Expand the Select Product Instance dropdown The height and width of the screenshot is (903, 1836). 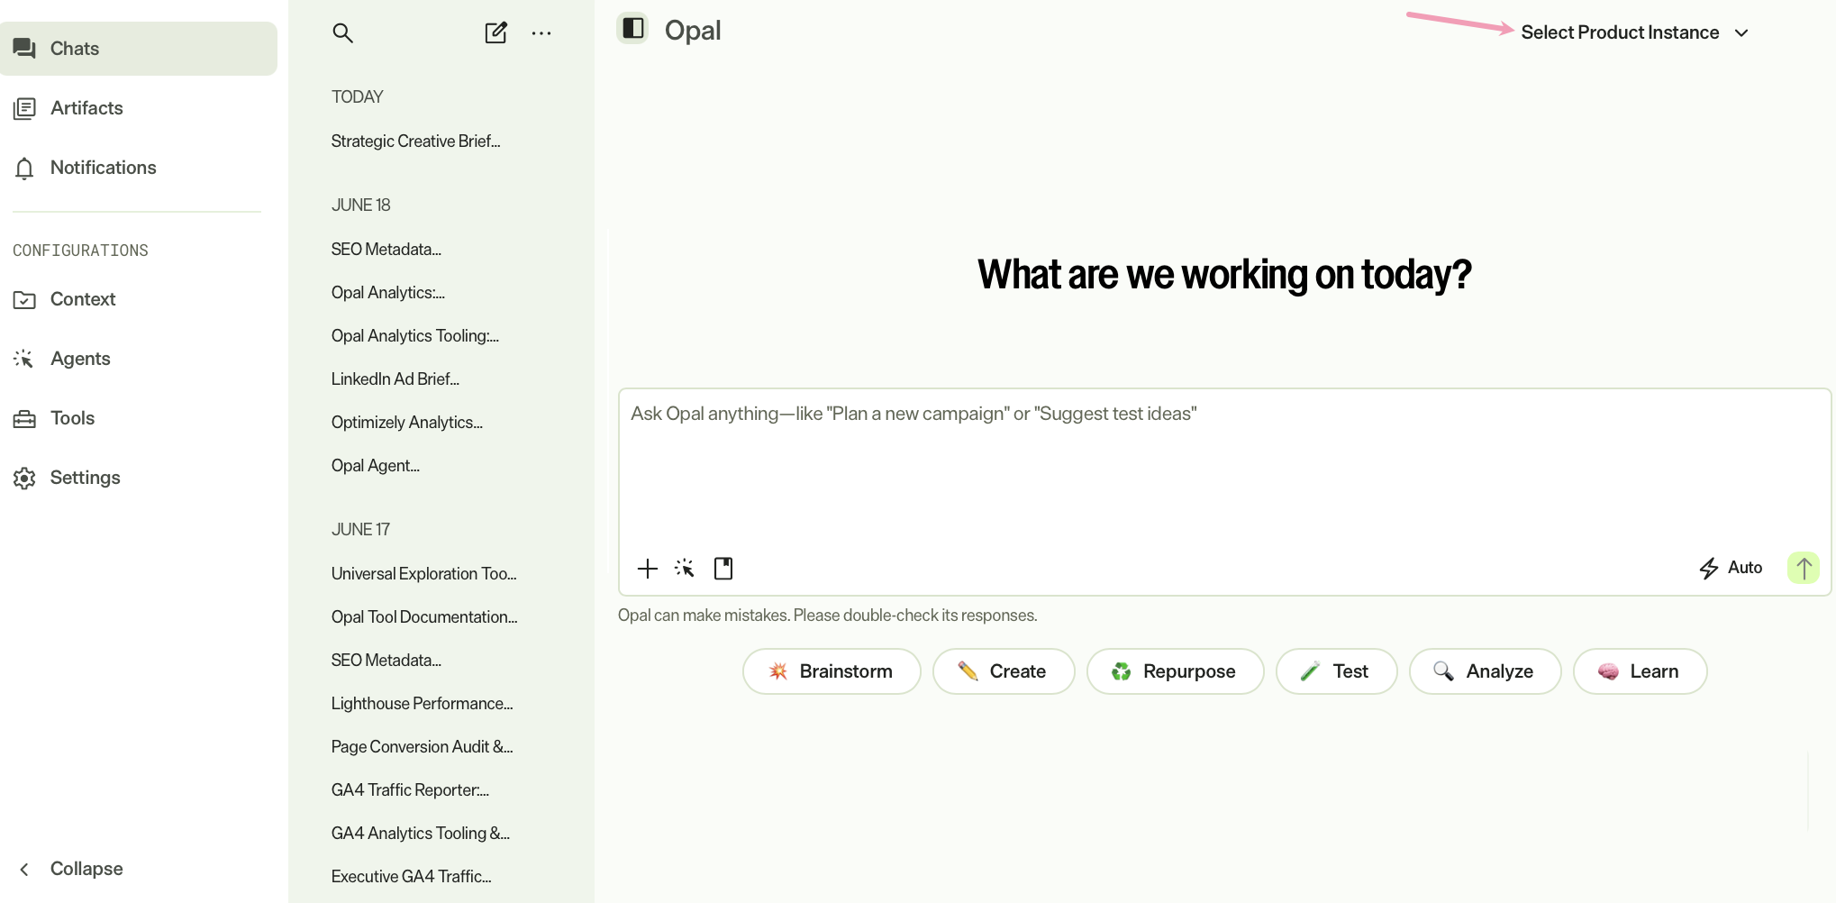click(x=1635, y=32)
